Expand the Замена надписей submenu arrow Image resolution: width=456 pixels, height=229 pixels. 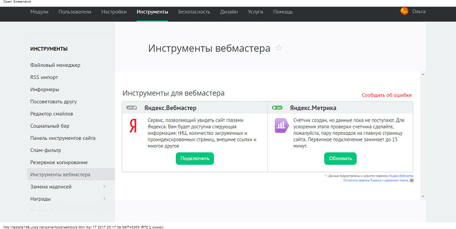104,186
